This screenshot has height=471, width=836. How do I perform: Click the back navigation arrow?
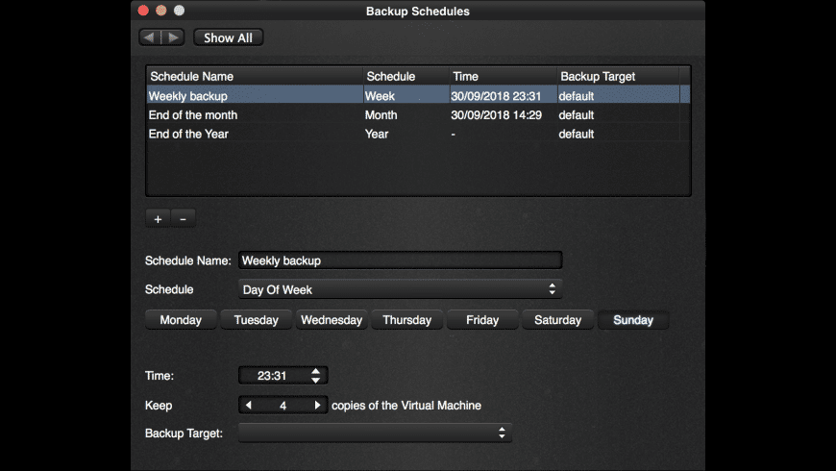click(150, 37)
